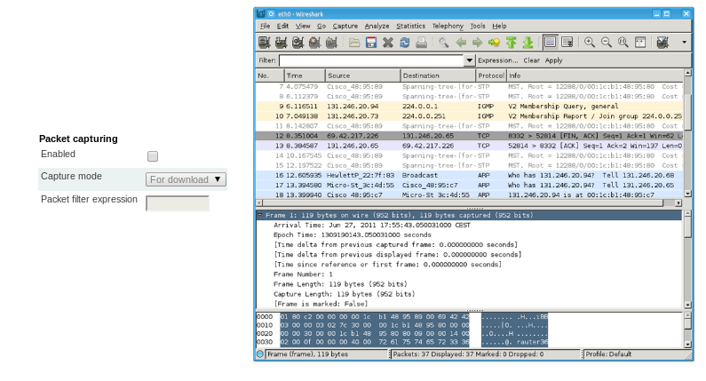Image resolution: width=706 pixels, height=381 pixels.
Task: Open the Filter history dropdown arrow
Action: click(470, 60)
